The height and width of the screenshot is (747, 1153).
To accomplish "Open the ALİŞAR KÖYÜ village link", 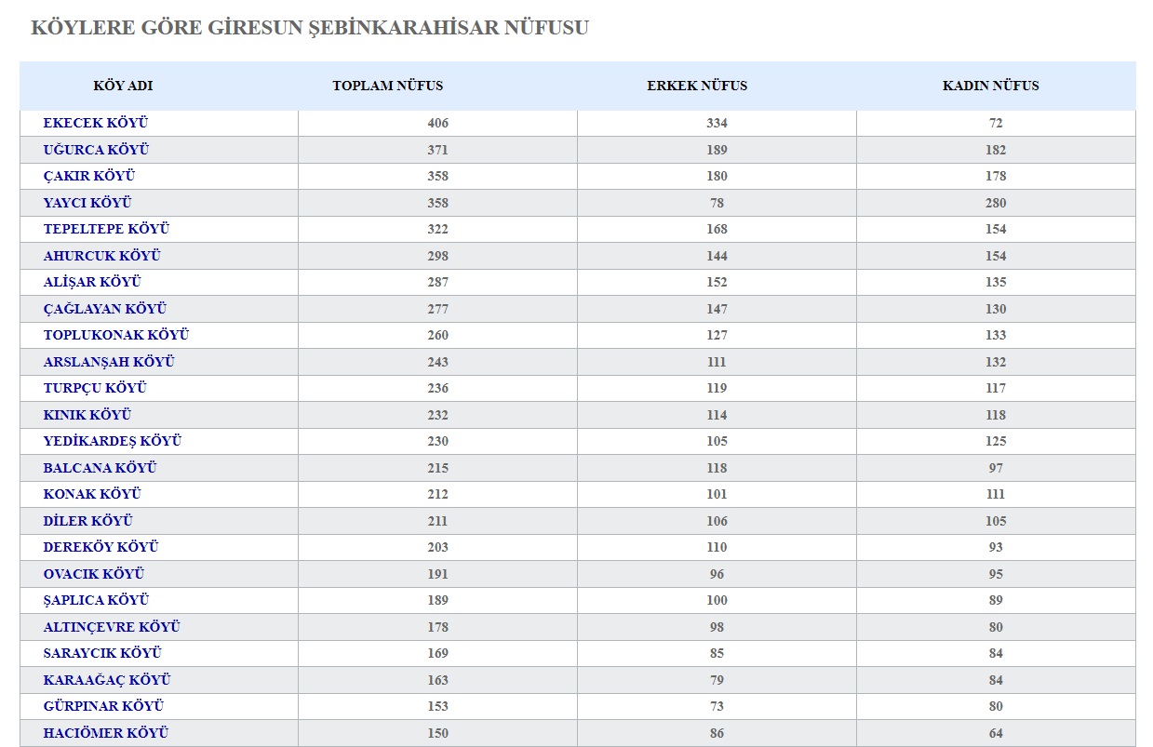I will pyautogui.click(x=92, y=282).
